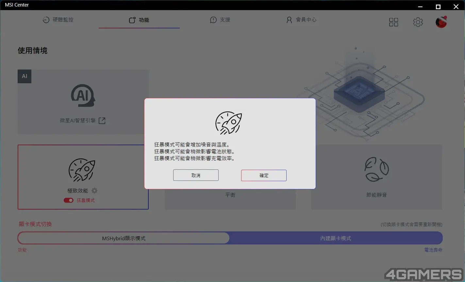The width and height of the screenshot is (465, 282).
Task: Click the AI head icon in the engine card
Action: [x=83, y=96]
